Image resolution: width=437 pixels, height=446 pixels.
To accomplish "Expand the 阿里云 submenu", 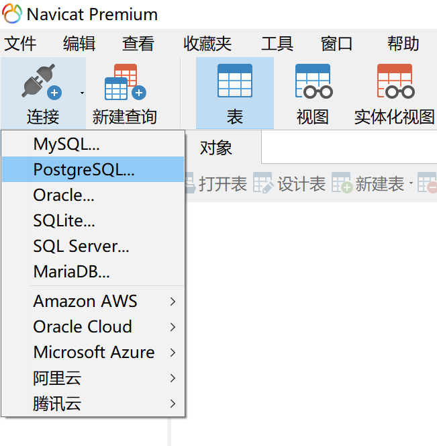I will [x=93, y=378].
